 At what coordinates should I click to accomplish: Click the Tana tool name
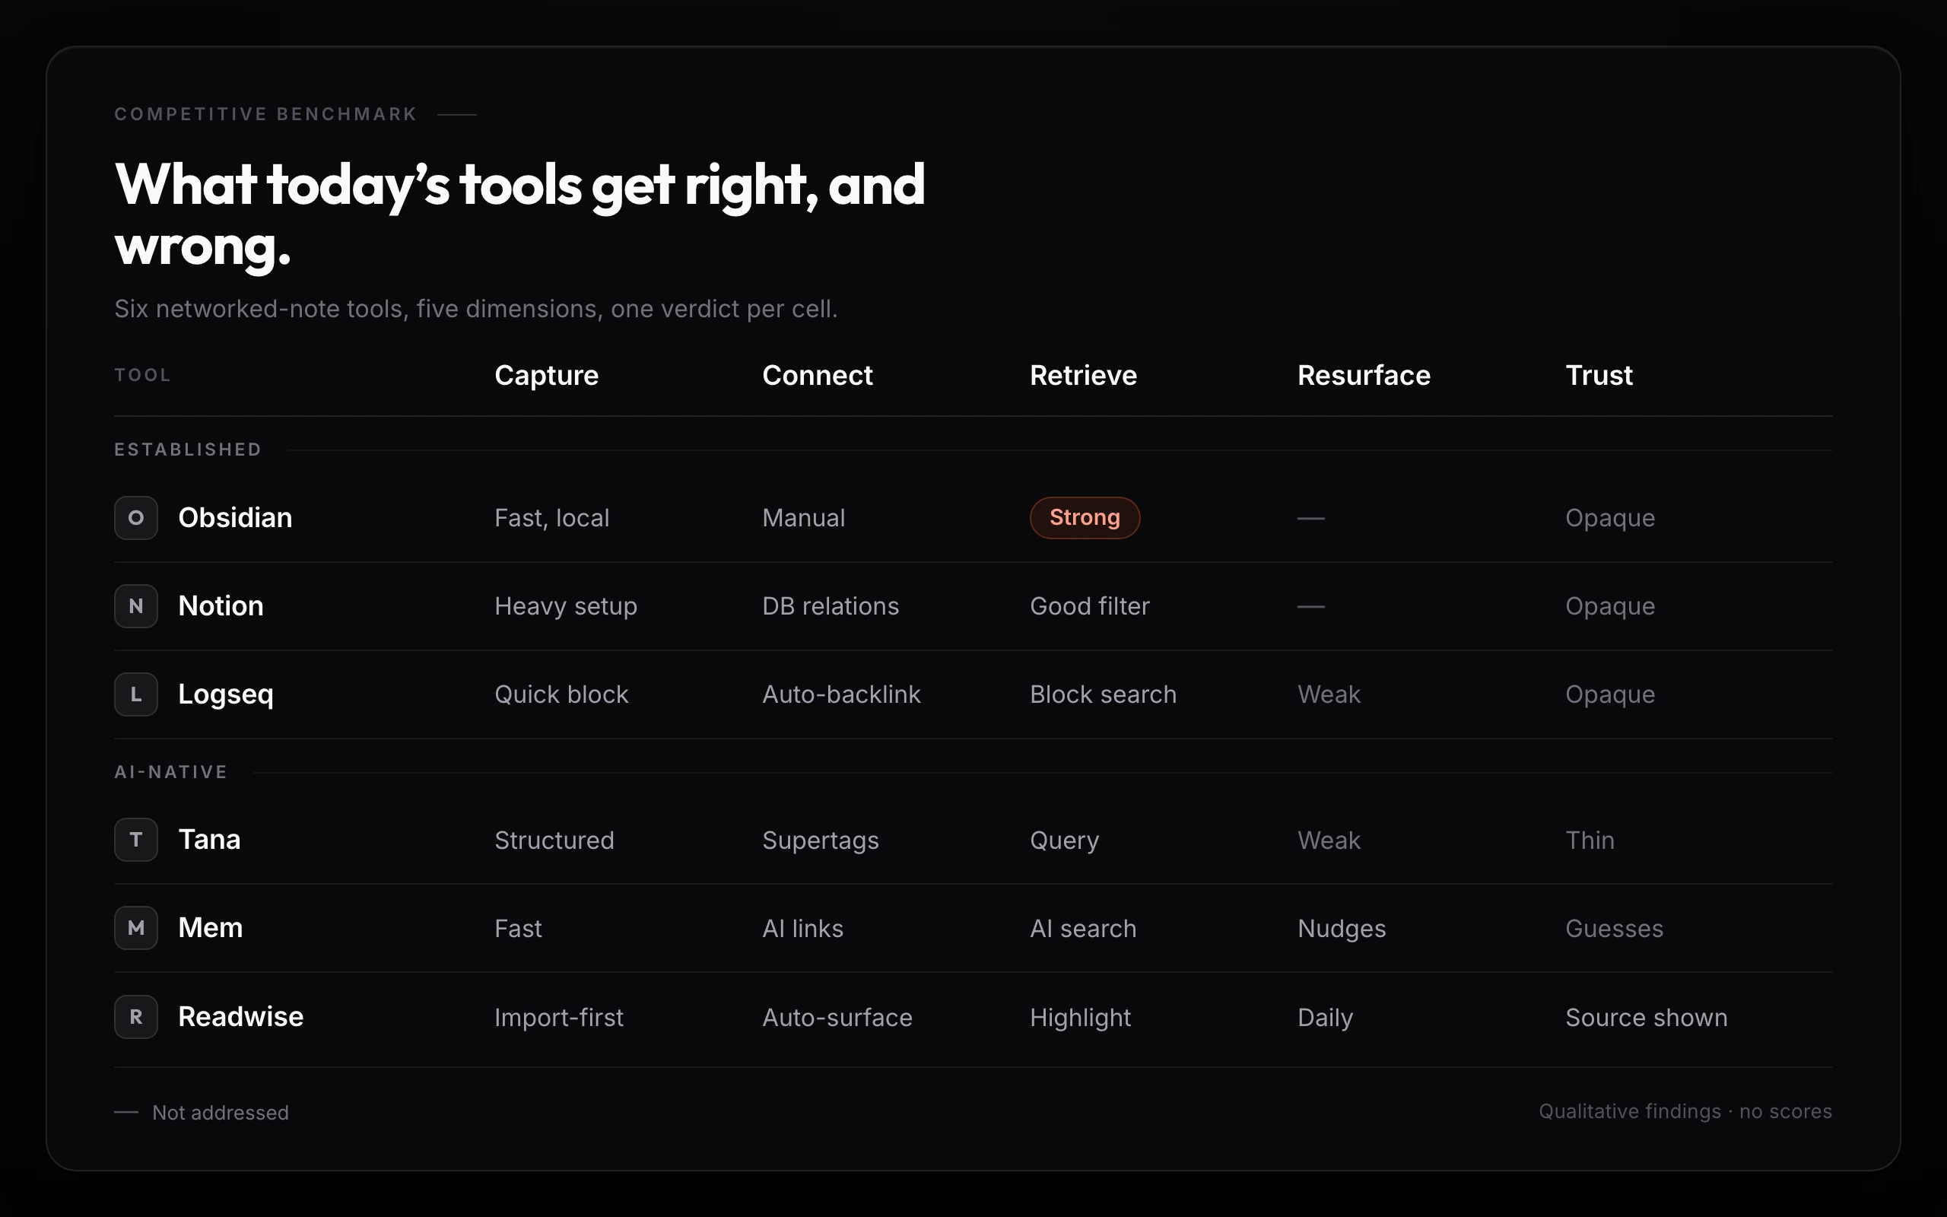click(x=209, y=840)
